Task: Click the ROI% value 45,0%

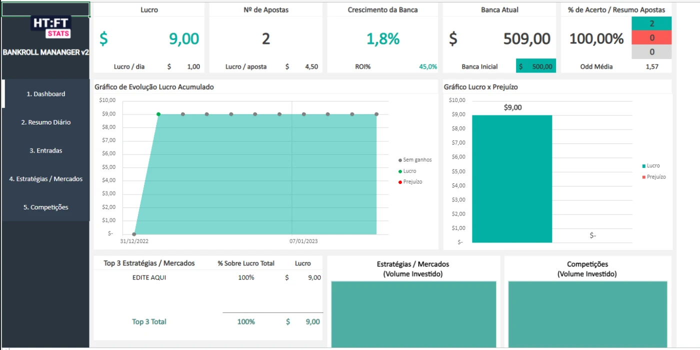Action: coord(428,67)
